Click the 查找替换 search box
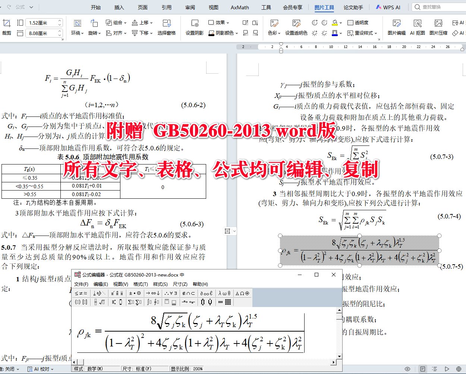 pos(439,7)
